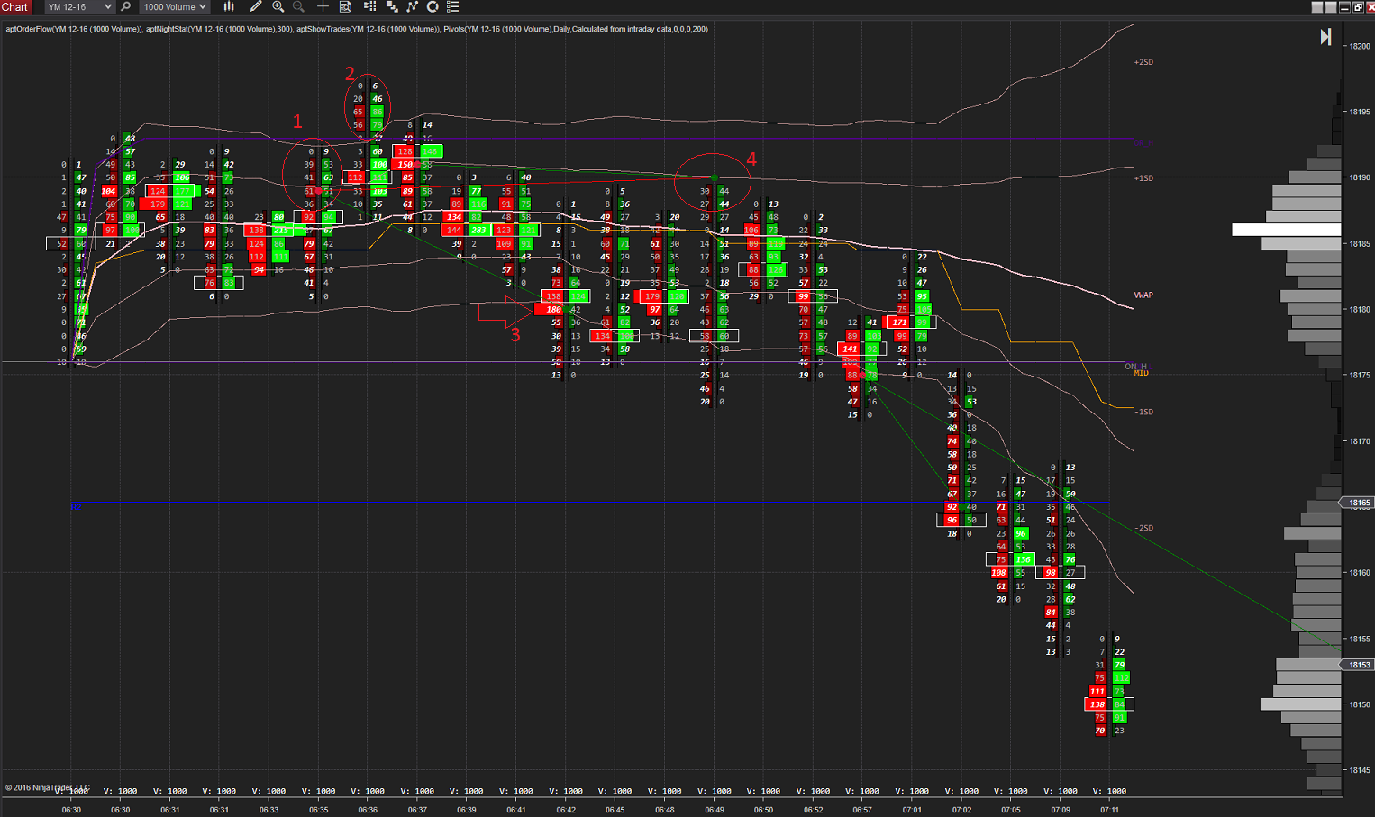Click the 18165 price marker
The height and width of the screenshot is (817, 1375).
1359,503
